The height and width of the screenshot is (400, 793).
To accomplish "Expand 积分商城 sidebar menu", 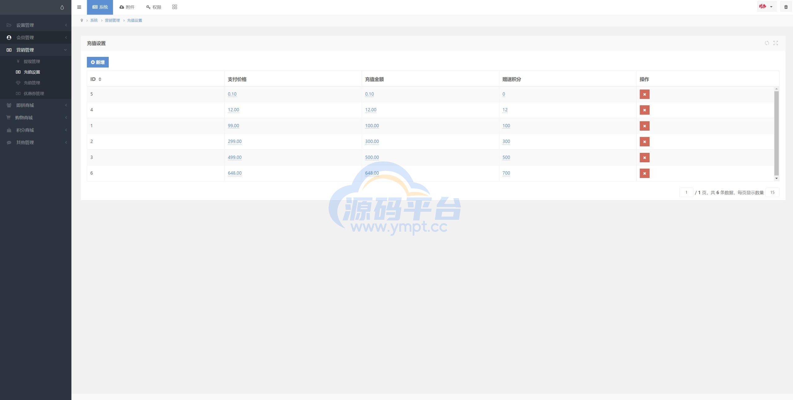I will (x=36, y=130).
